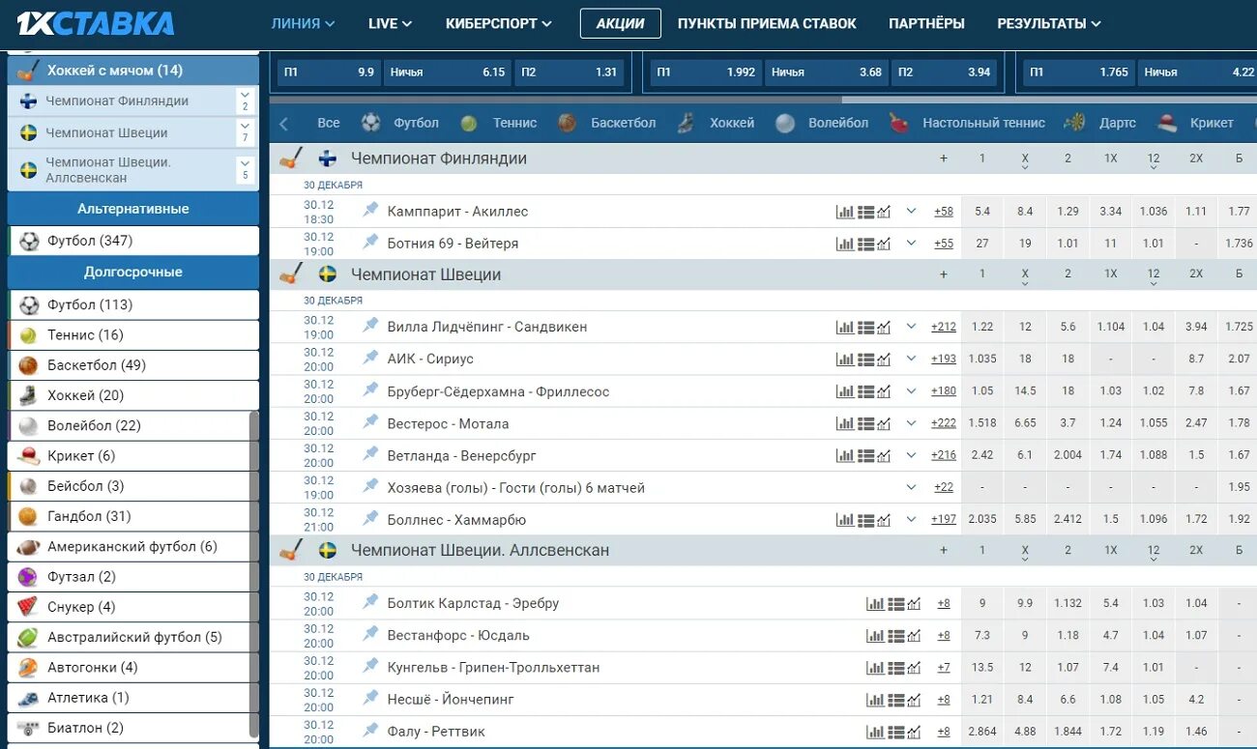This screenshot has height=749, width=1257.
Task: Click the Finland flag in Чемпионат Финляндии header
Action: [328, 158]
